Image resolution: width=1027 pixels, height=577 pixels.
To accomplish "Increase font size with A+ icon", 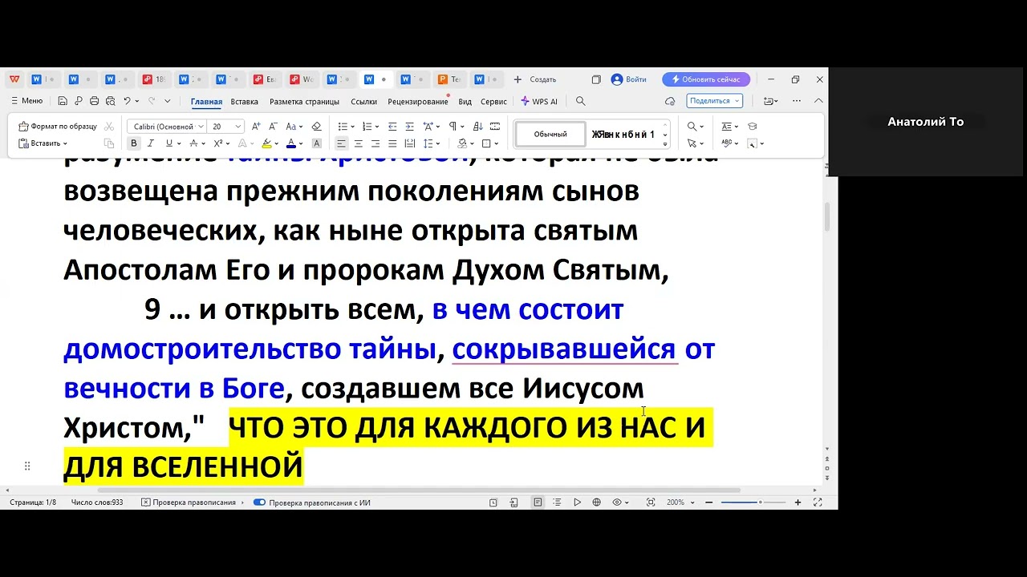I will point(256,127).
